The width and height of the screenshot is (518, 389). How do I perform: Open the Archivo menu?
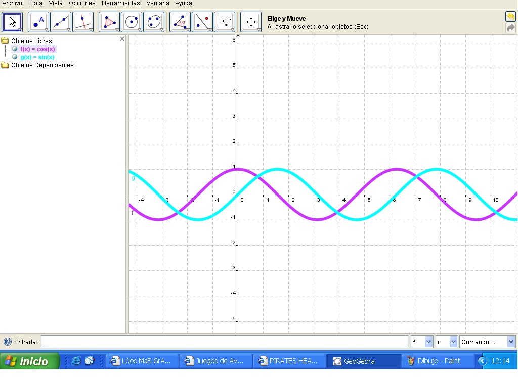click(x=12, y=4)
